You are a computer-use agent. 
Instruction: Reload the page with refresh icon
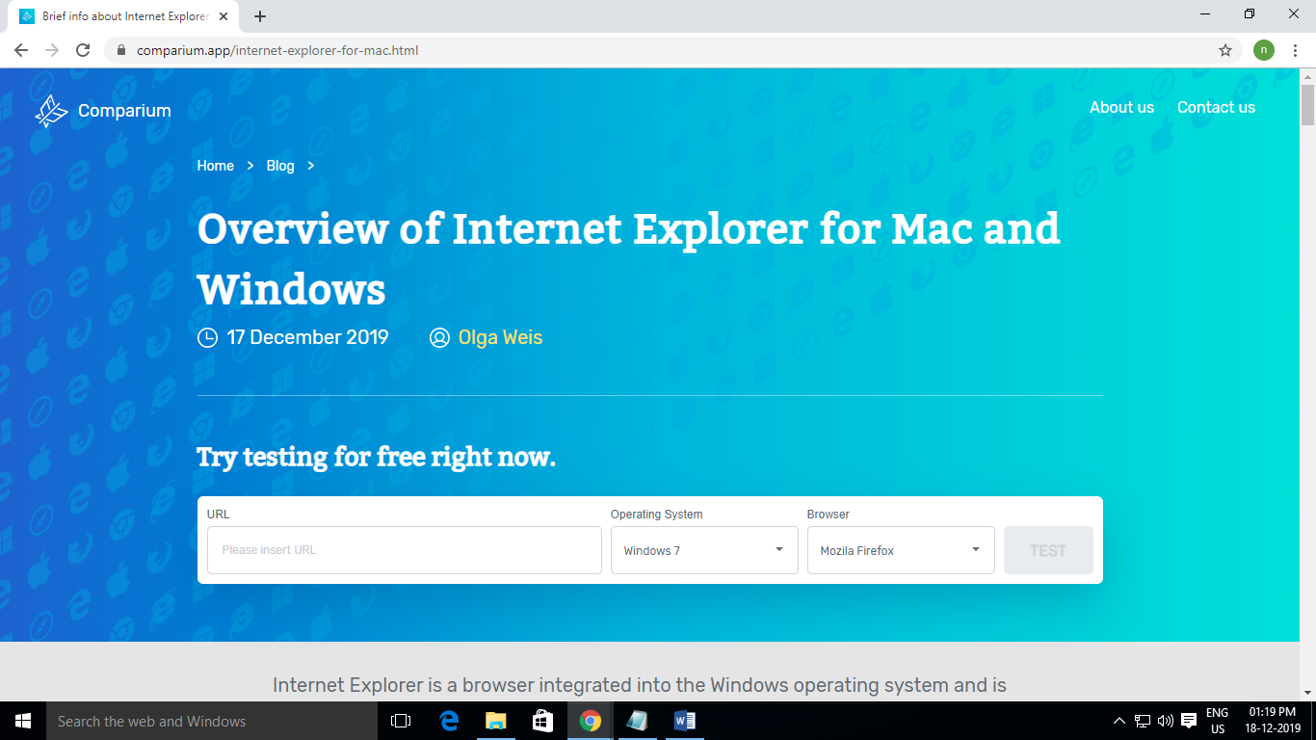83,50
